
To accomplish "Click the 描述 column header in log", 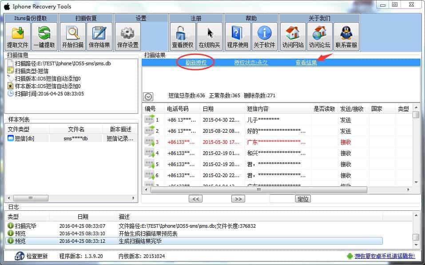I will (250, 217).
